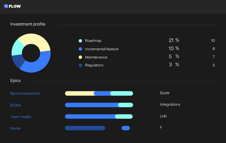Click the large blue donut chart segment
Screen dimensions: 226x143
click(x=38, y=63)
